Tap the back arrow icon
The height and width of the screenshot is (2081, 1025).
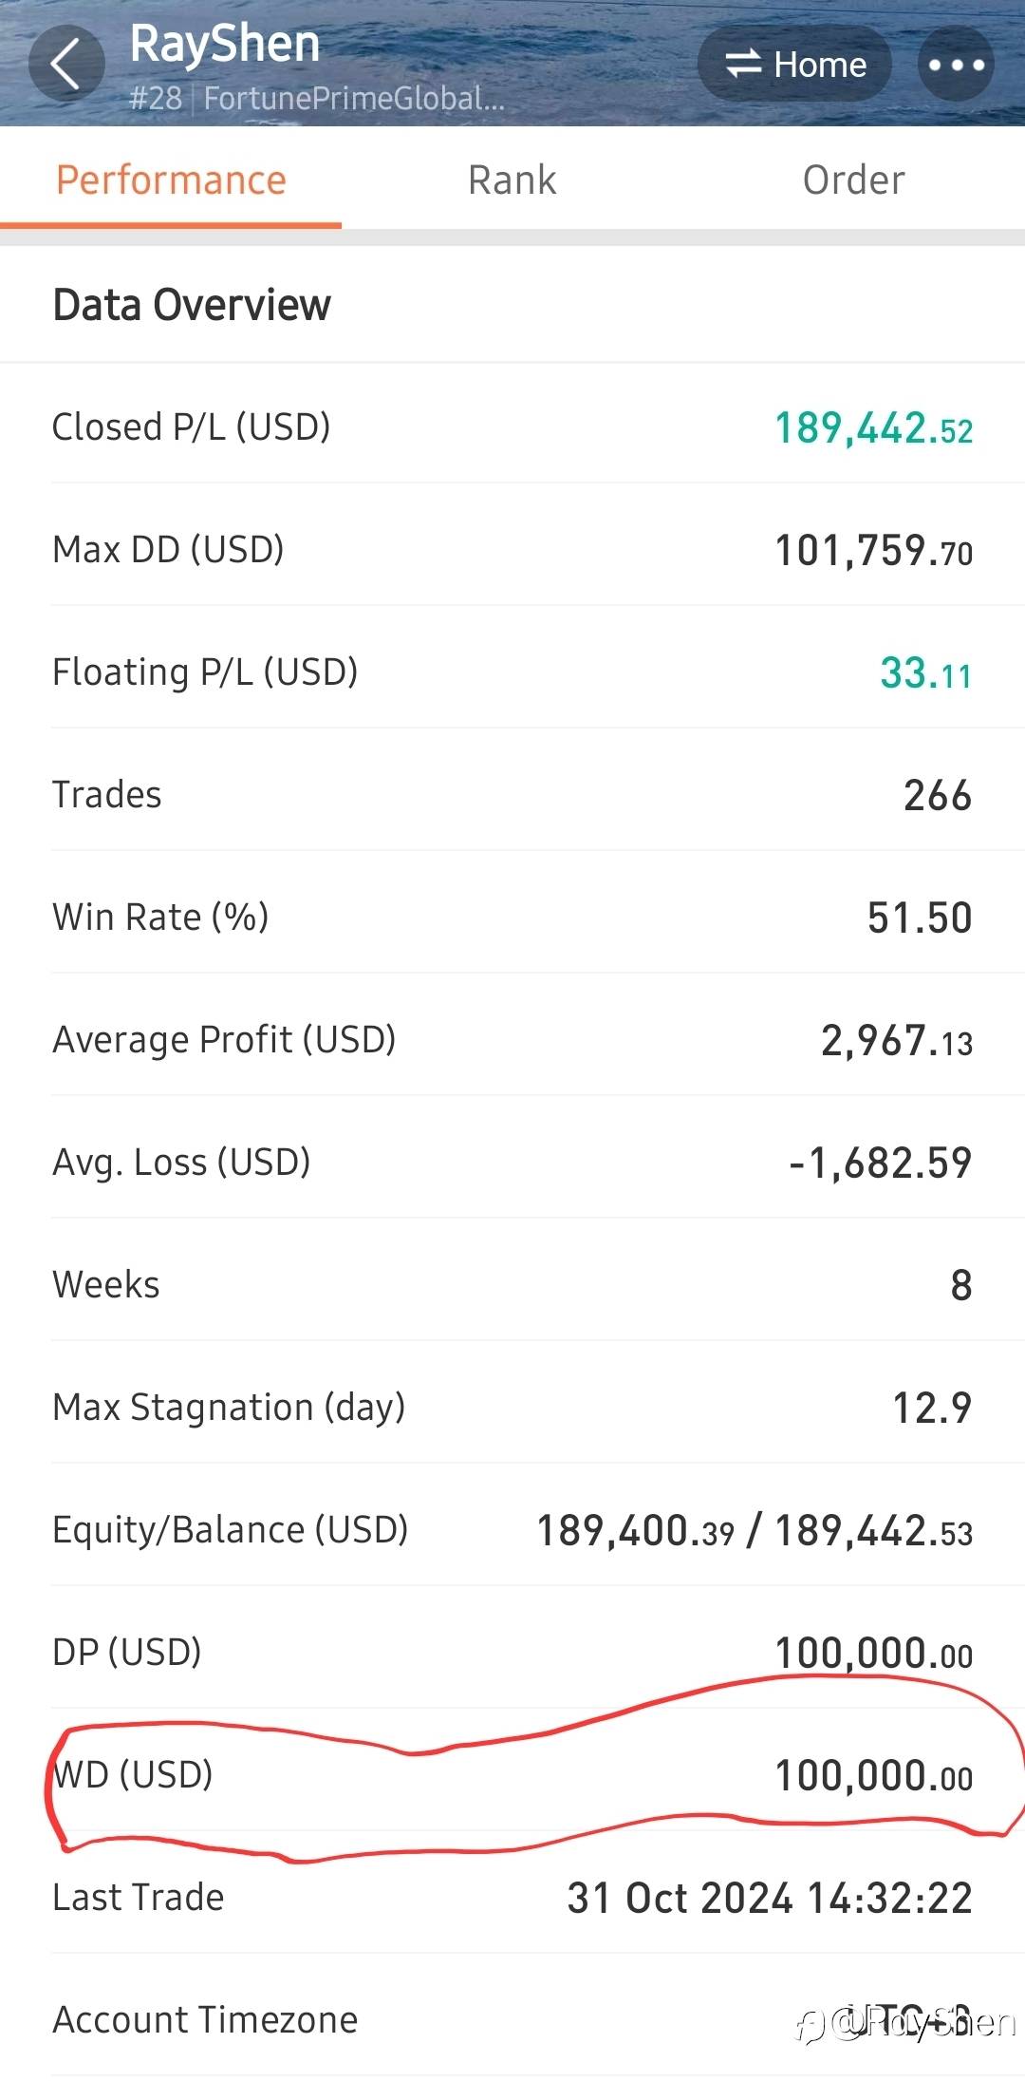(x=65, y=65)
